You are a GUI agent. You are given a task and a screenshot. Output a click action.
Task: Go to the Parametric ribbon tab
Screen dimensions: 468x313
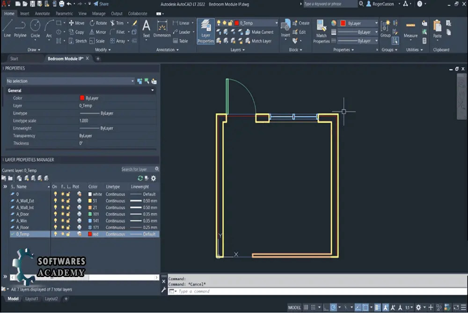64,14
